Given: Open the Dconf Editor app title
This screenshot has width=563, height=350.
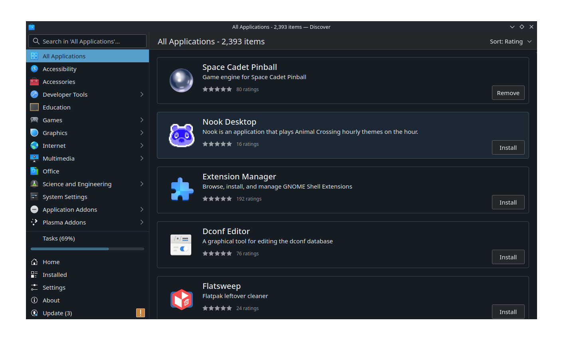Looking at the screenshot, I should click(x=226, y=231).
